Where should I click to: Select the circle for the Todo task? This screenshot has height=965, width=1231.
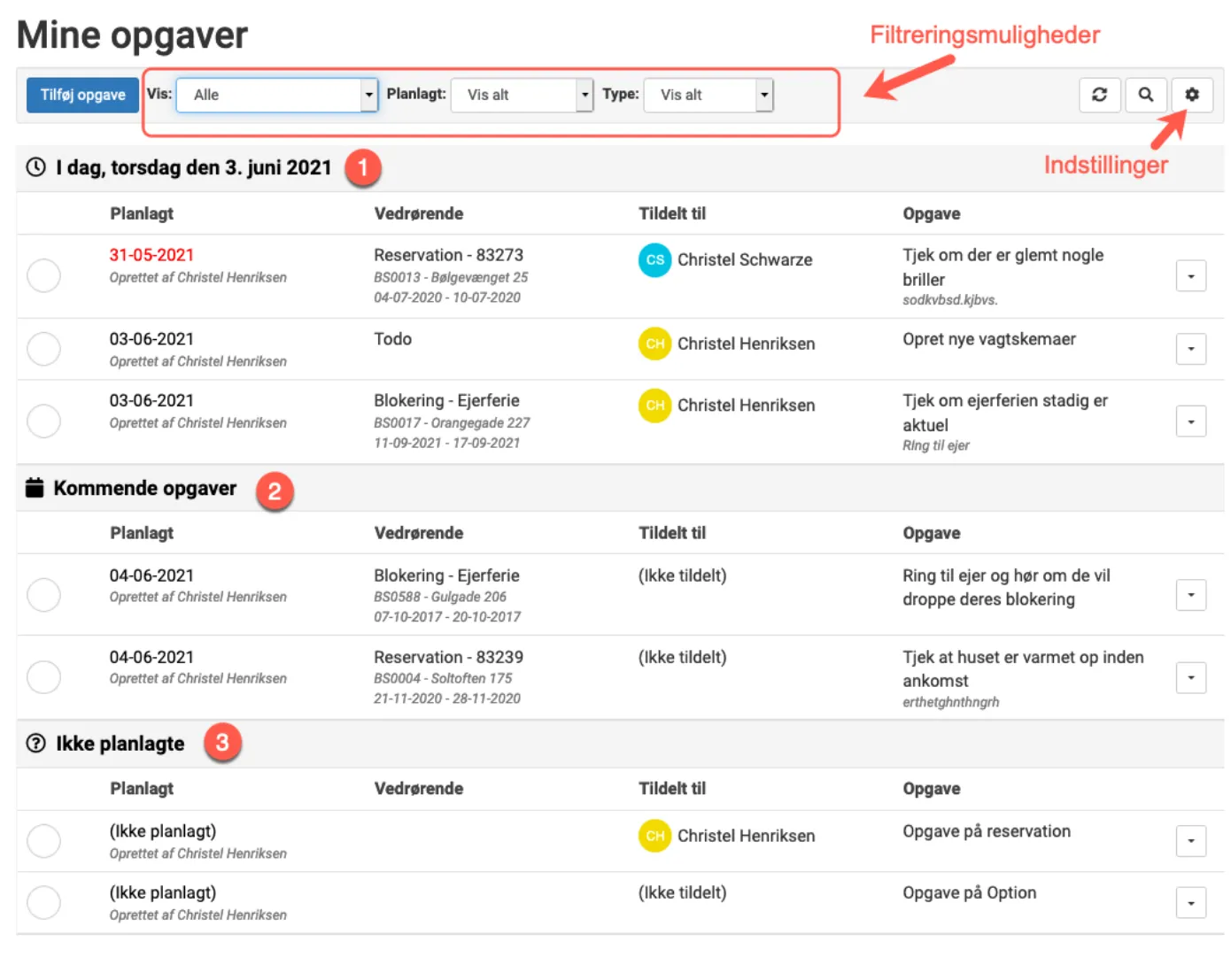tap(43, 349)
